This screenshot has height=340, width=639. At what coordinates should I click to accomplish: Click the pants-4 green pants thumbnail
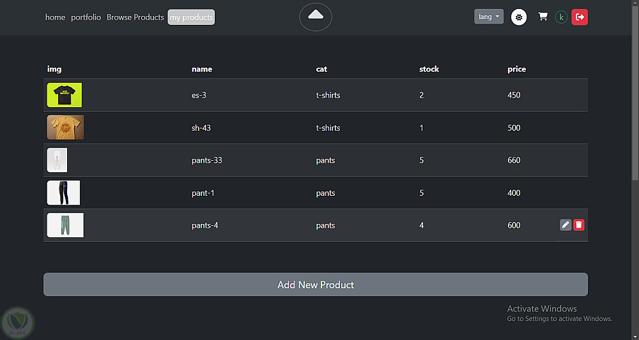(65, 225)
